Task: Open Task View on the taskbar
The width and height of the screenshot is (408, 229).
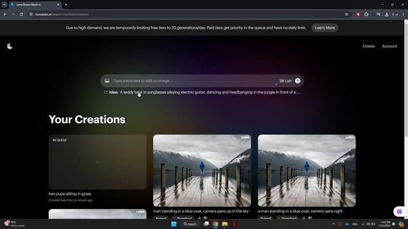Action: pyautogui.click(x=207, y=224)
